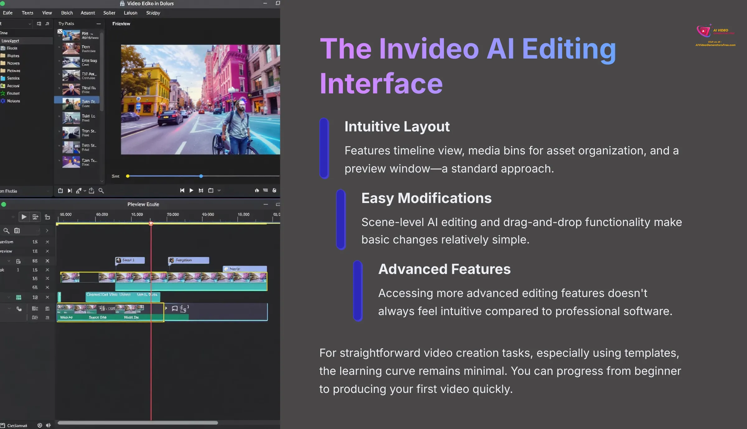Click the lines list icon at preview bottom right
This screenshot has height=429, width=747.
click(265, 190)
